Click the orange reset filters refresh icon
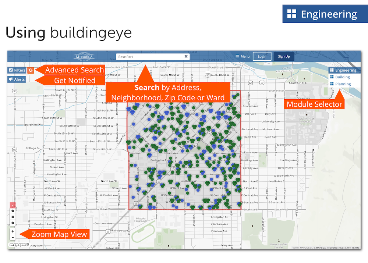The width and height of the screenshot is (368, 263). point(31,70)
